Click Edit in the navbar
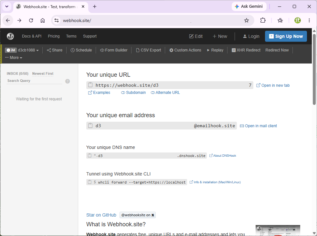 click(196, 36)
